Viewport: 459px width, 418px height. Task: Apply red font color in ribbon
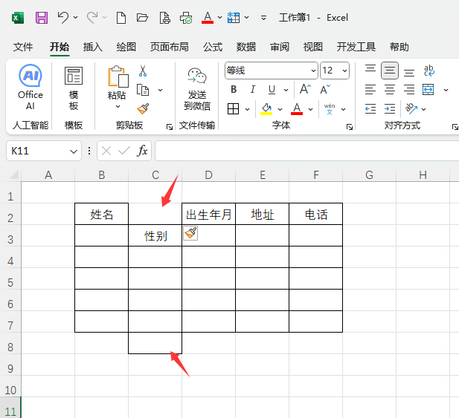pyautogui.click(x=297, y=109)
